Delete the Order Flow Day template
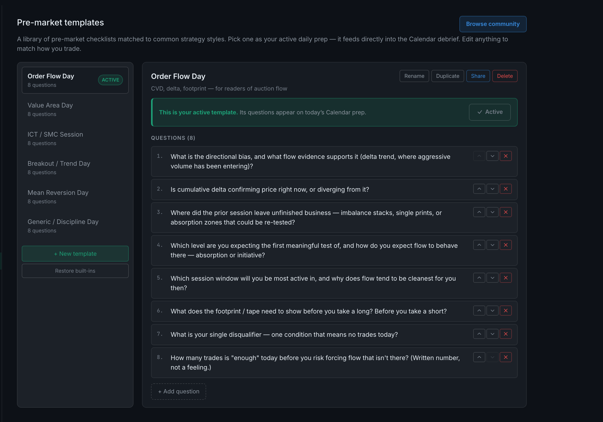This screenshot has height=422, width=603. pos(505,76)
